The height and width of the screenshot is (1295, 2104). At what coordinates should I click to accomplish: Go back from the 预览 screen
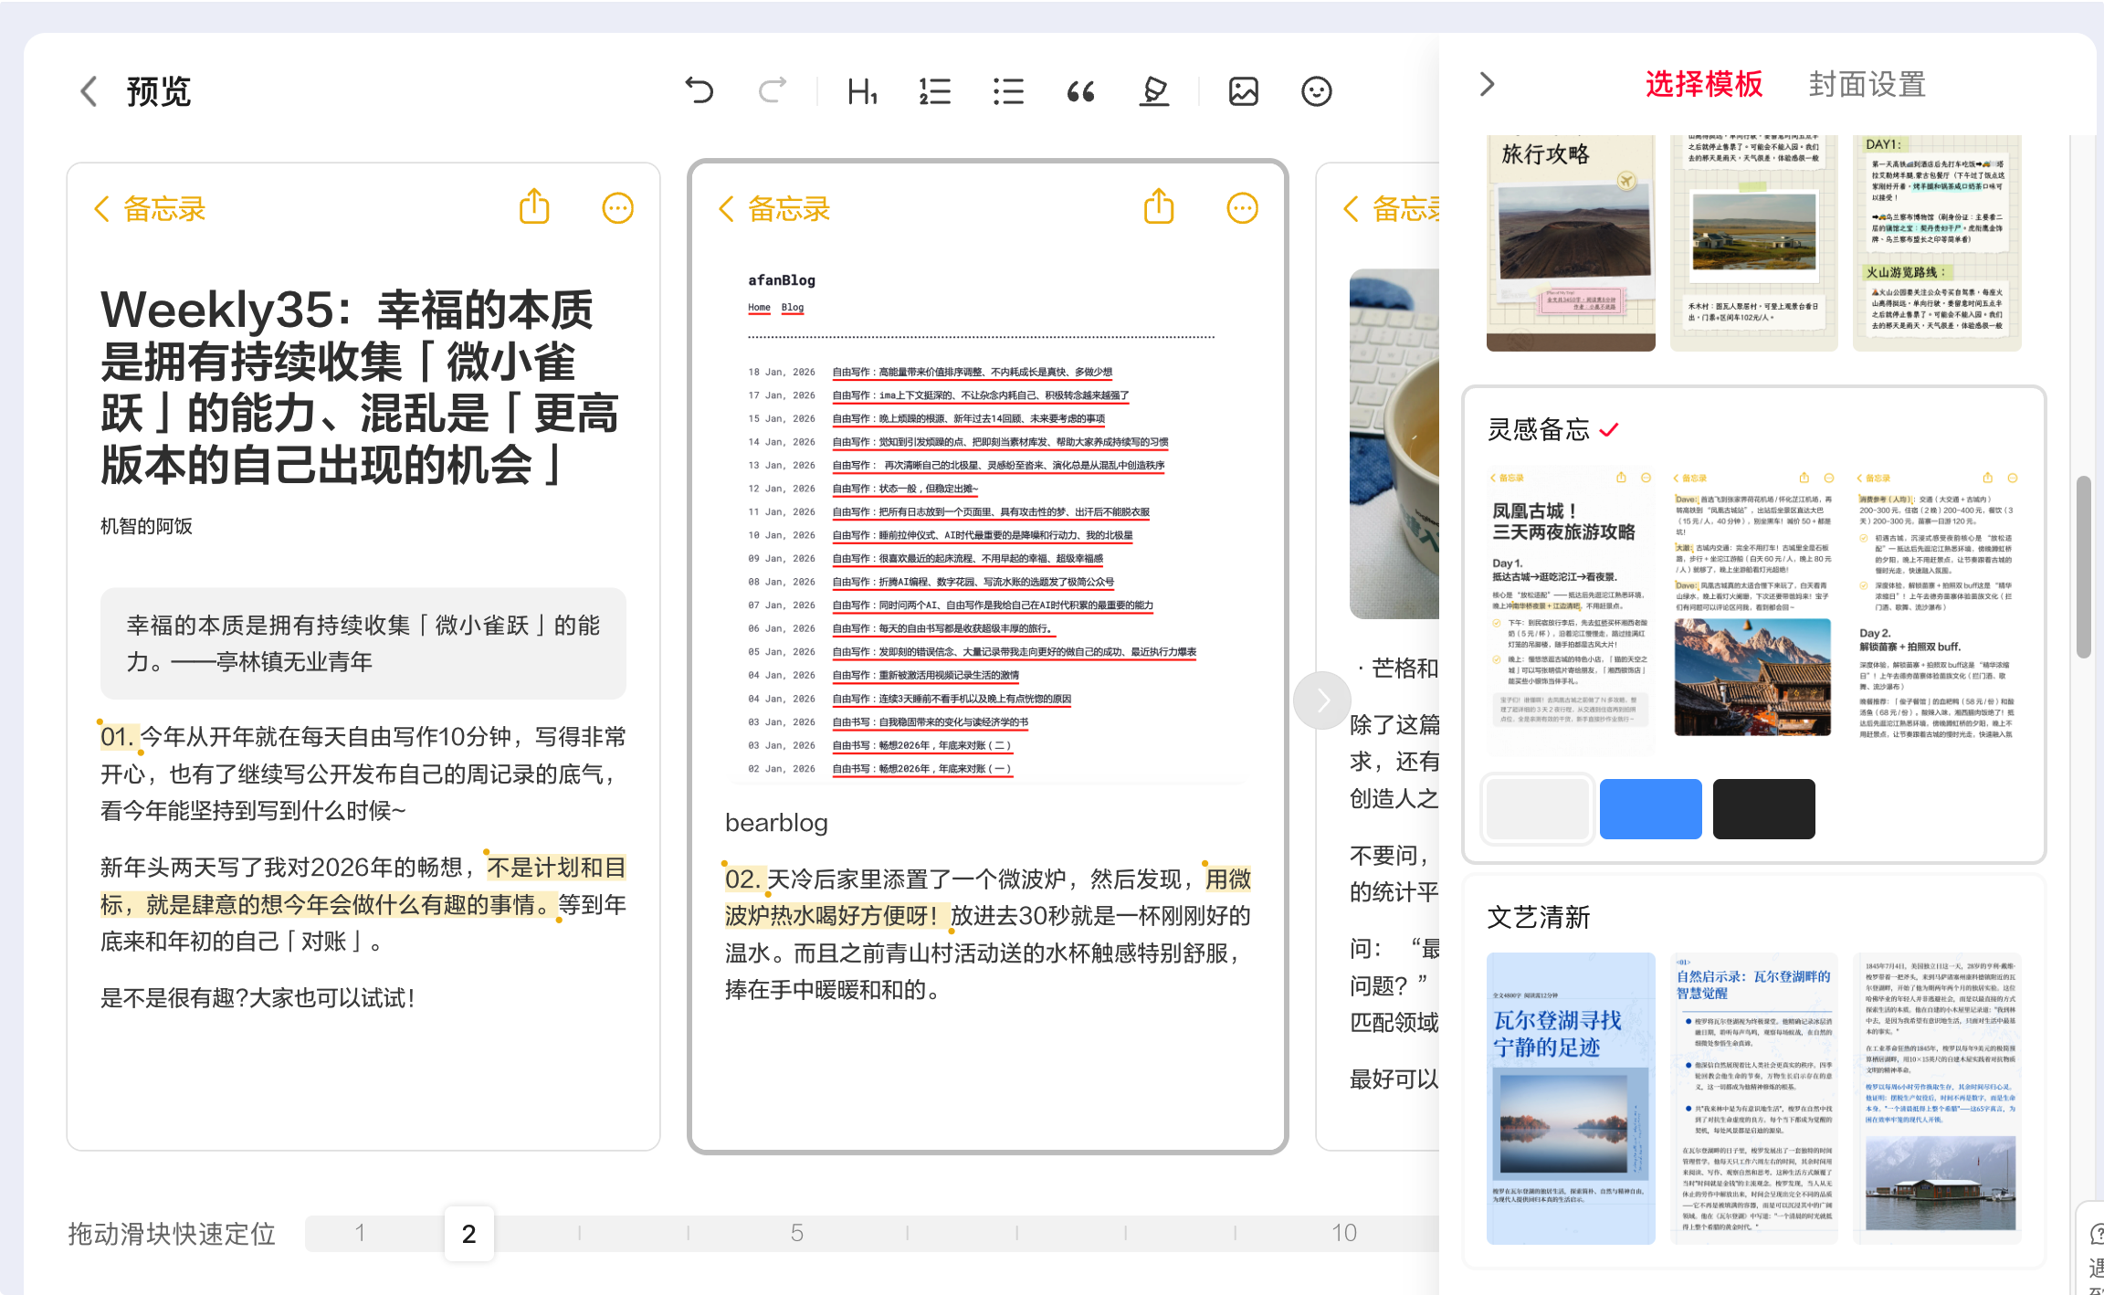[x=89, y=91]
